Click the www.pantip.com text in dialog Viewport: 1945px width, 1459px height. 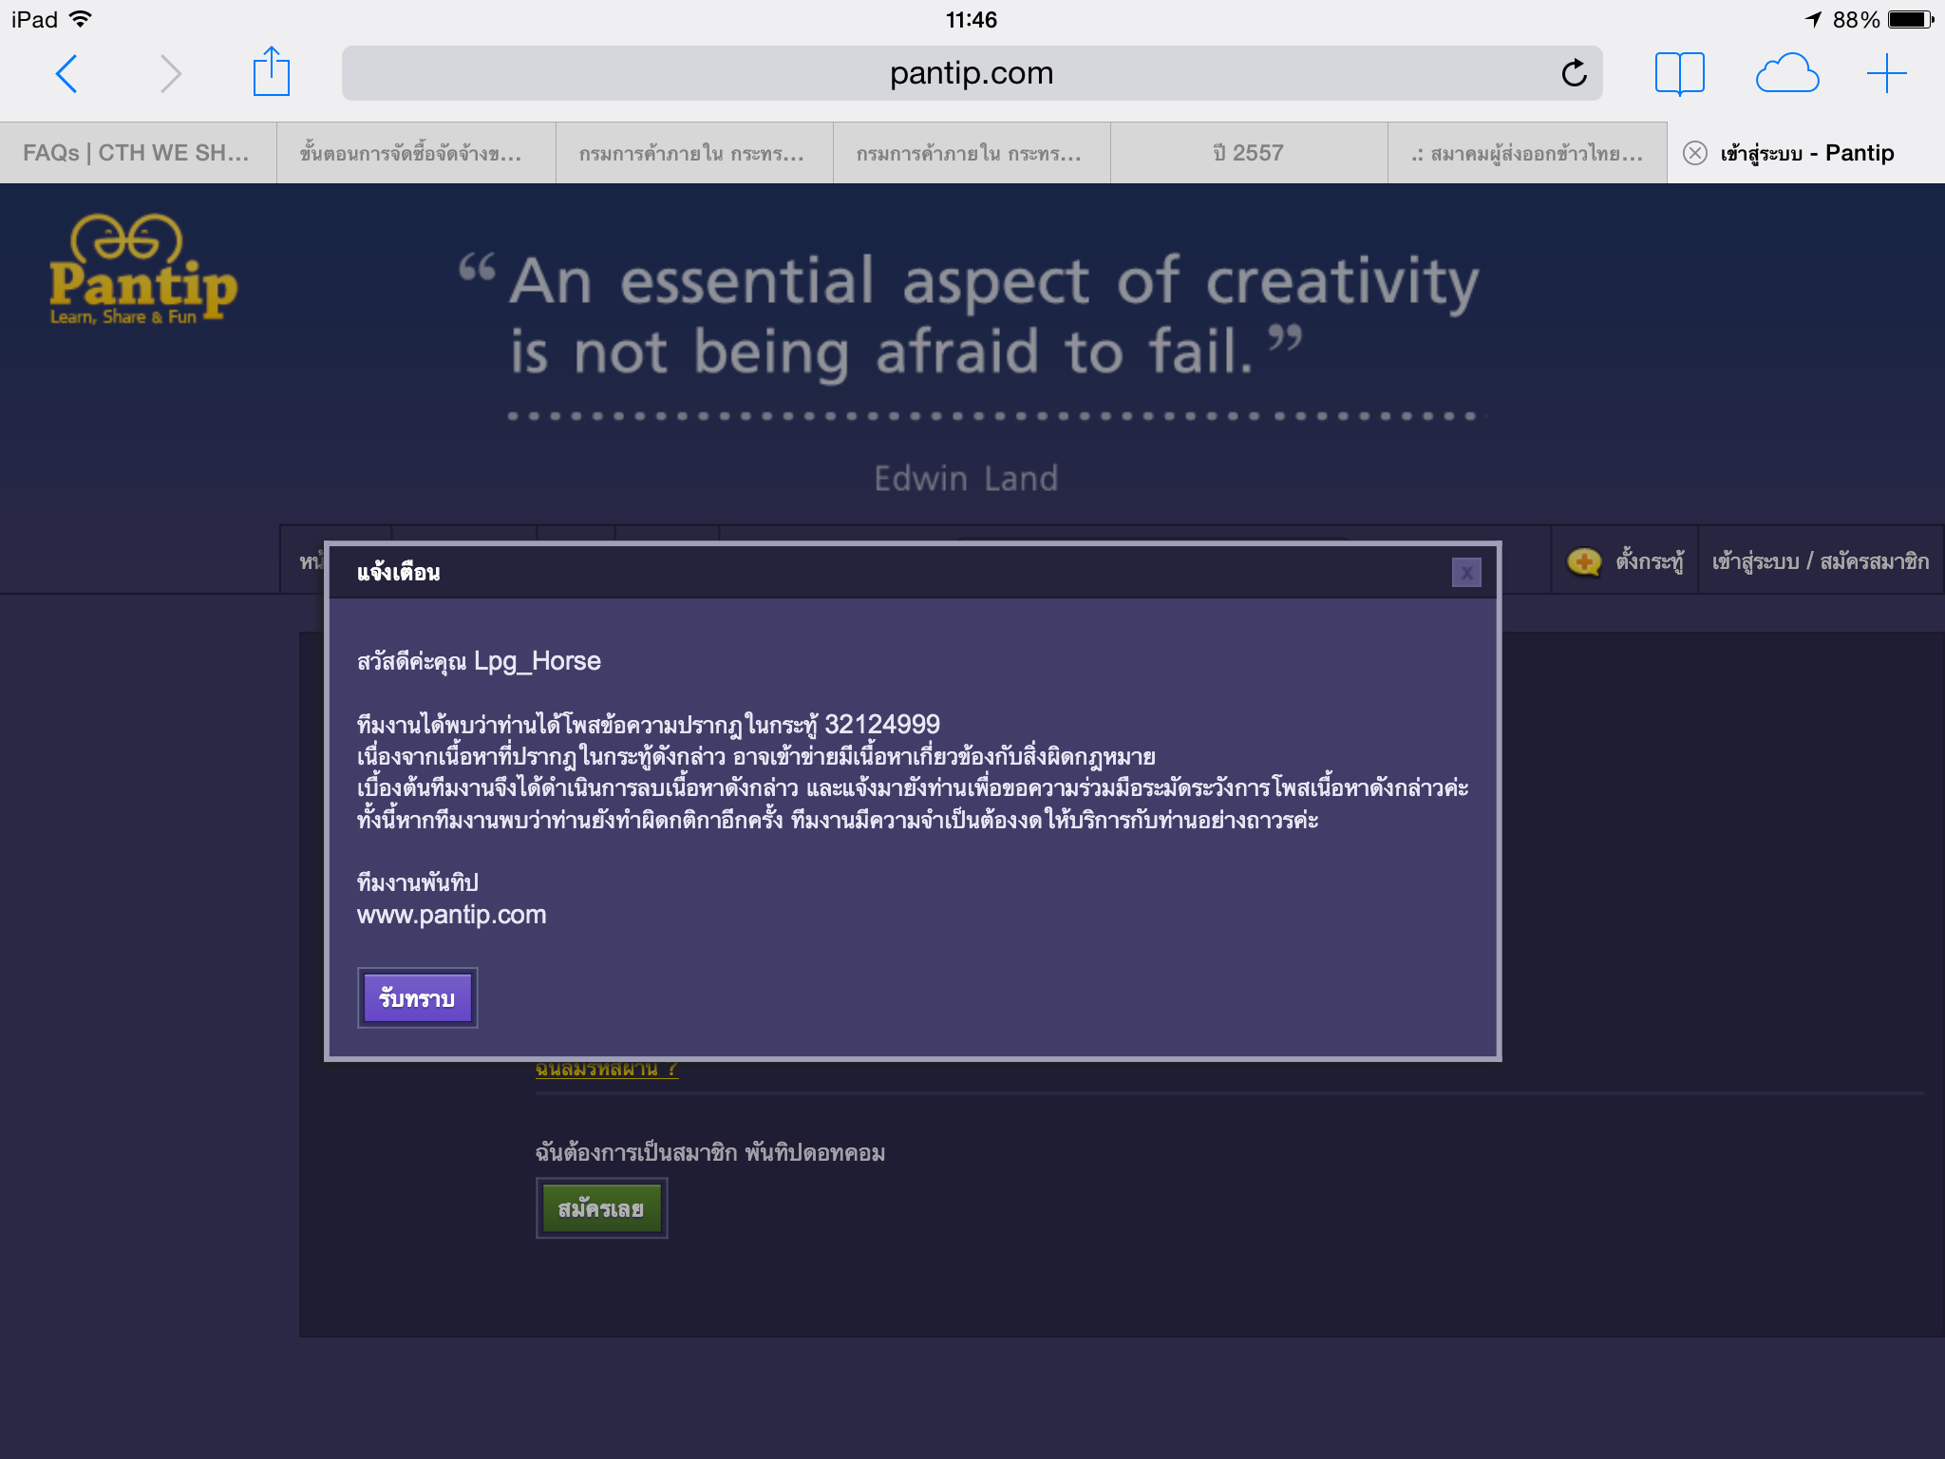coord(451,915)
